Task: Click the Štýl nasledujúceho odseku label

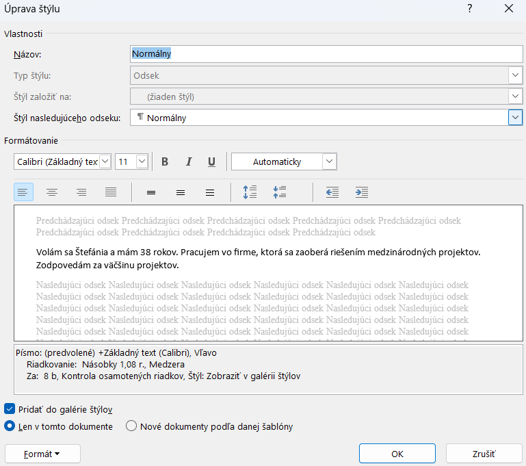Action: click(x=67, y=118)
